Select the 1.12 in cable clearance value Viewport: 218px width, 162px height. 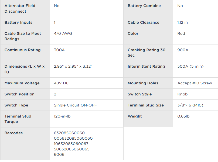tap(183, 22)
